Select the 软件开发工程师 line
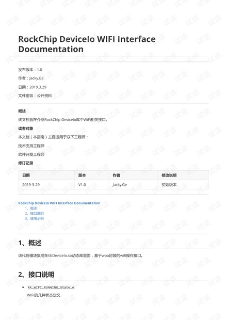The height and width of the screenshot is (320, 227). (x=31, y=154)
